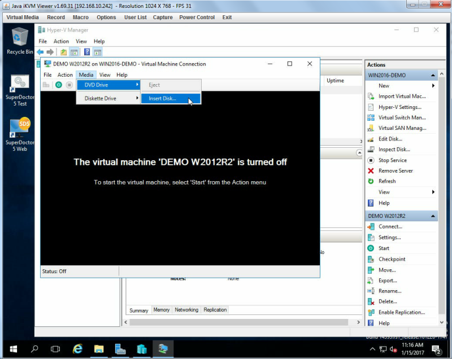452x359 pixels.
Task: Switch to the Networking tab
Action: 186,310
